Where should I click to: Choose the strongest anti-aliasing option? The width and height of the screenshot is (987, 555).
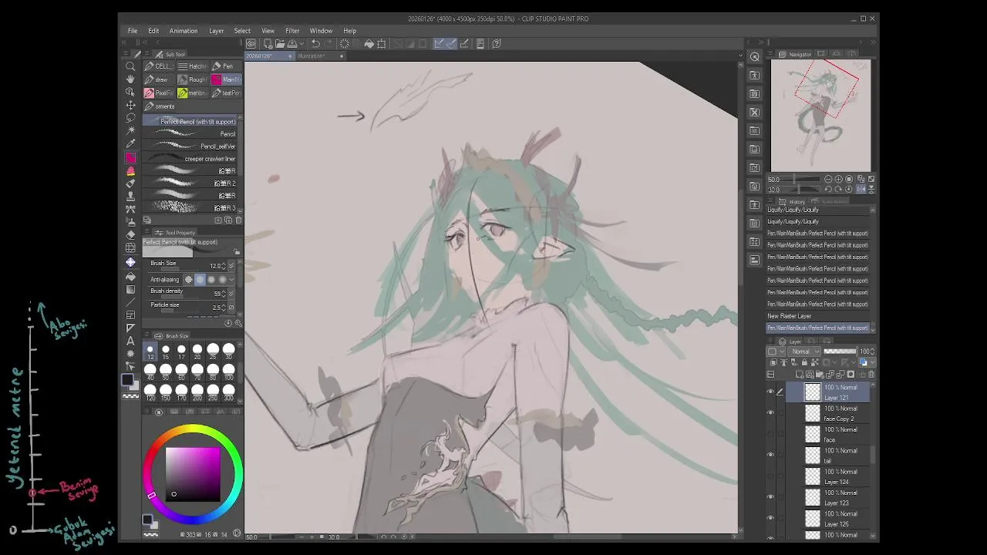223,280
